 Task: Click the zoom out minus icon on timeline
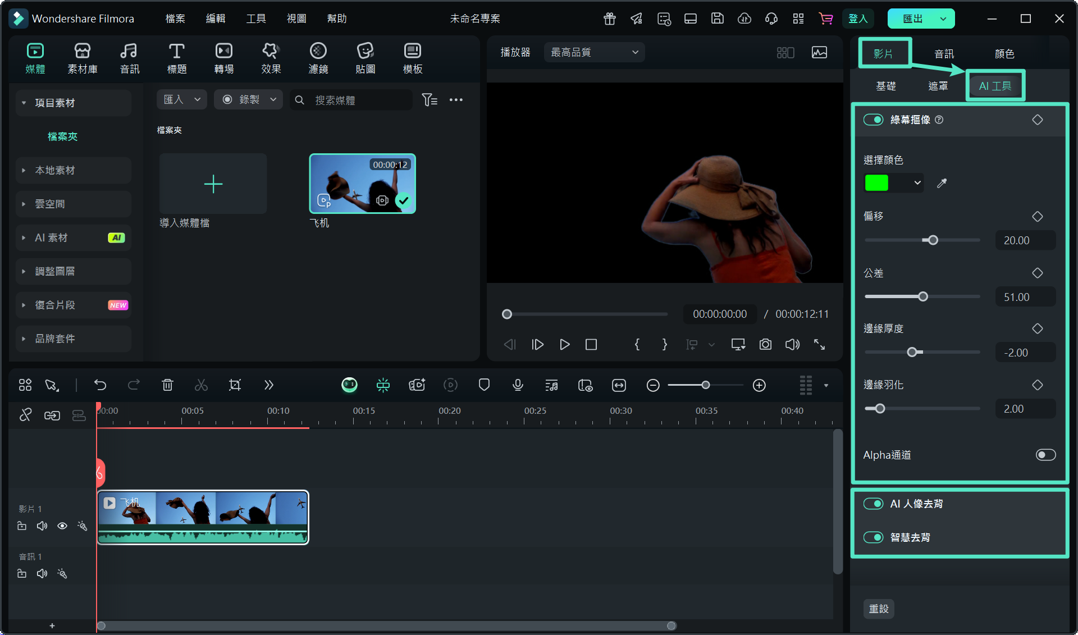652,385
